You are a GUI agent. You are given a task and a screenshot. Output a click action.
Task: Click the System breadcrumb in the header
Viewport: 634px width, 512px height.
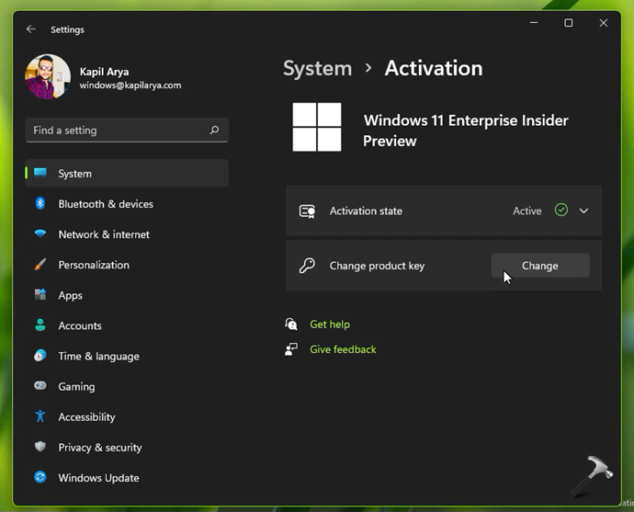317,68
